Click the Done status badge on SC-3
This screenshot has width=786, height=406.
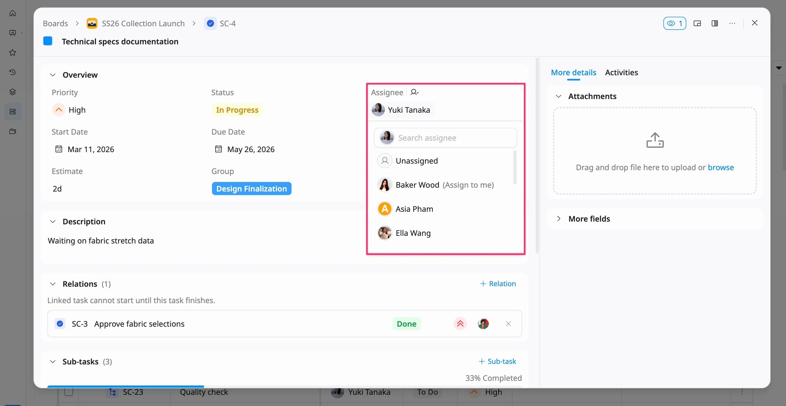406,324
